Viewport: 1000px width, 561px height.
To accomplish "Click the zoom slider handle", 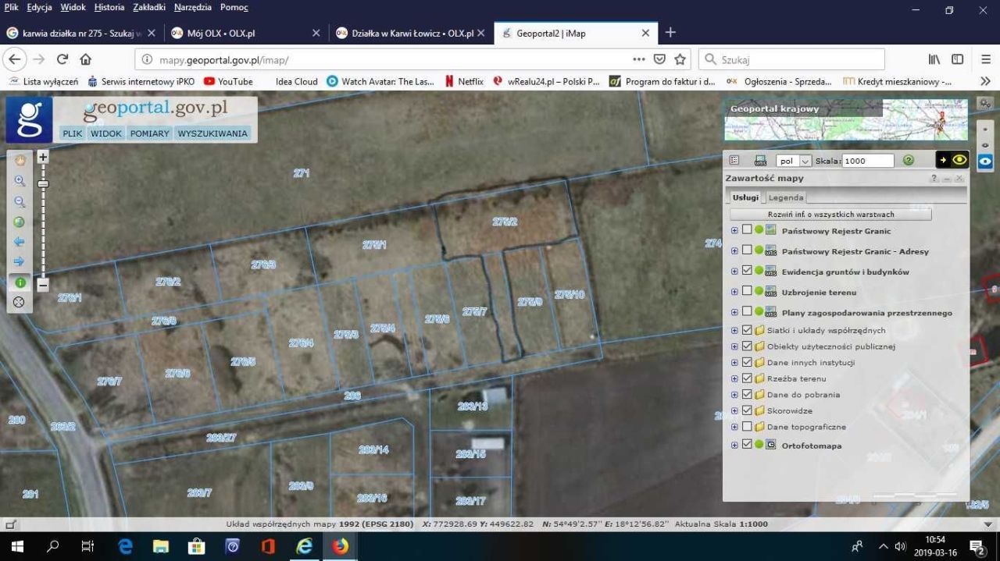I will pos(43,184).
